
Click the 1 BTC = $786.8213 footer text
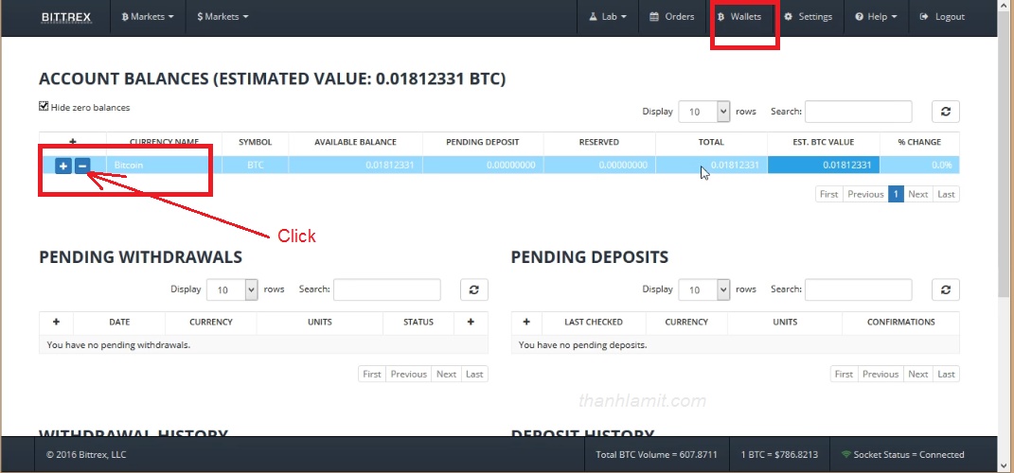[779, 455]
